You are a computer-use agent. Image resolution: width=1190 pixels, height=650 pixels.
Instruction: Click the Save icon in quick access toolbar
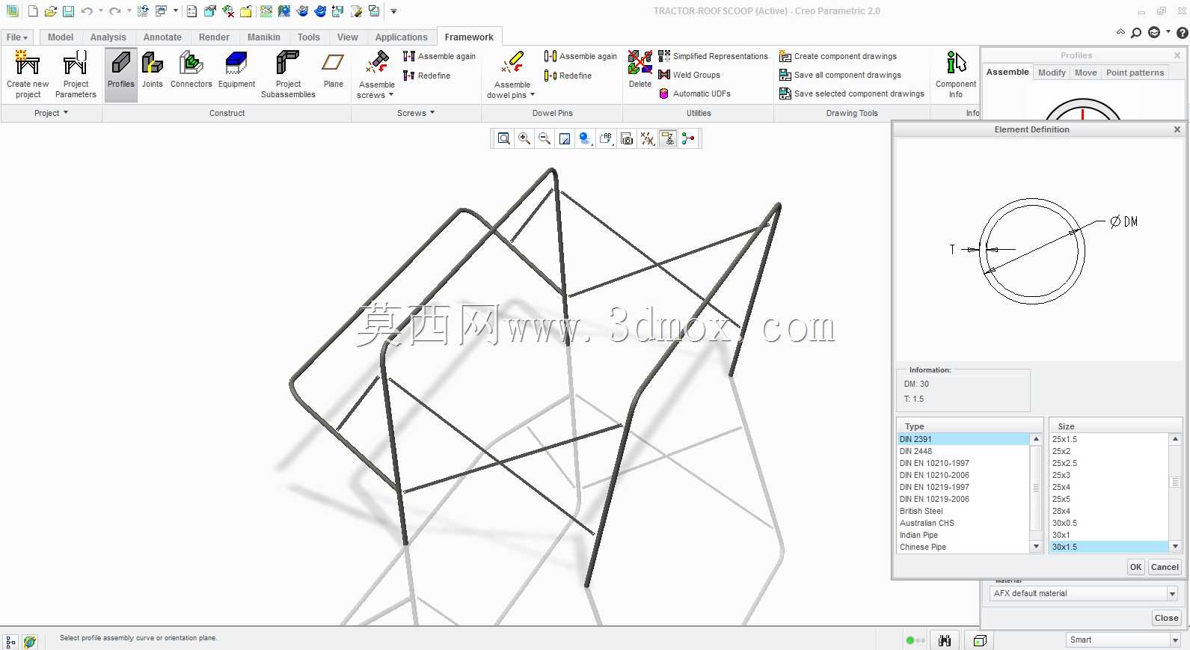(68, 11)
